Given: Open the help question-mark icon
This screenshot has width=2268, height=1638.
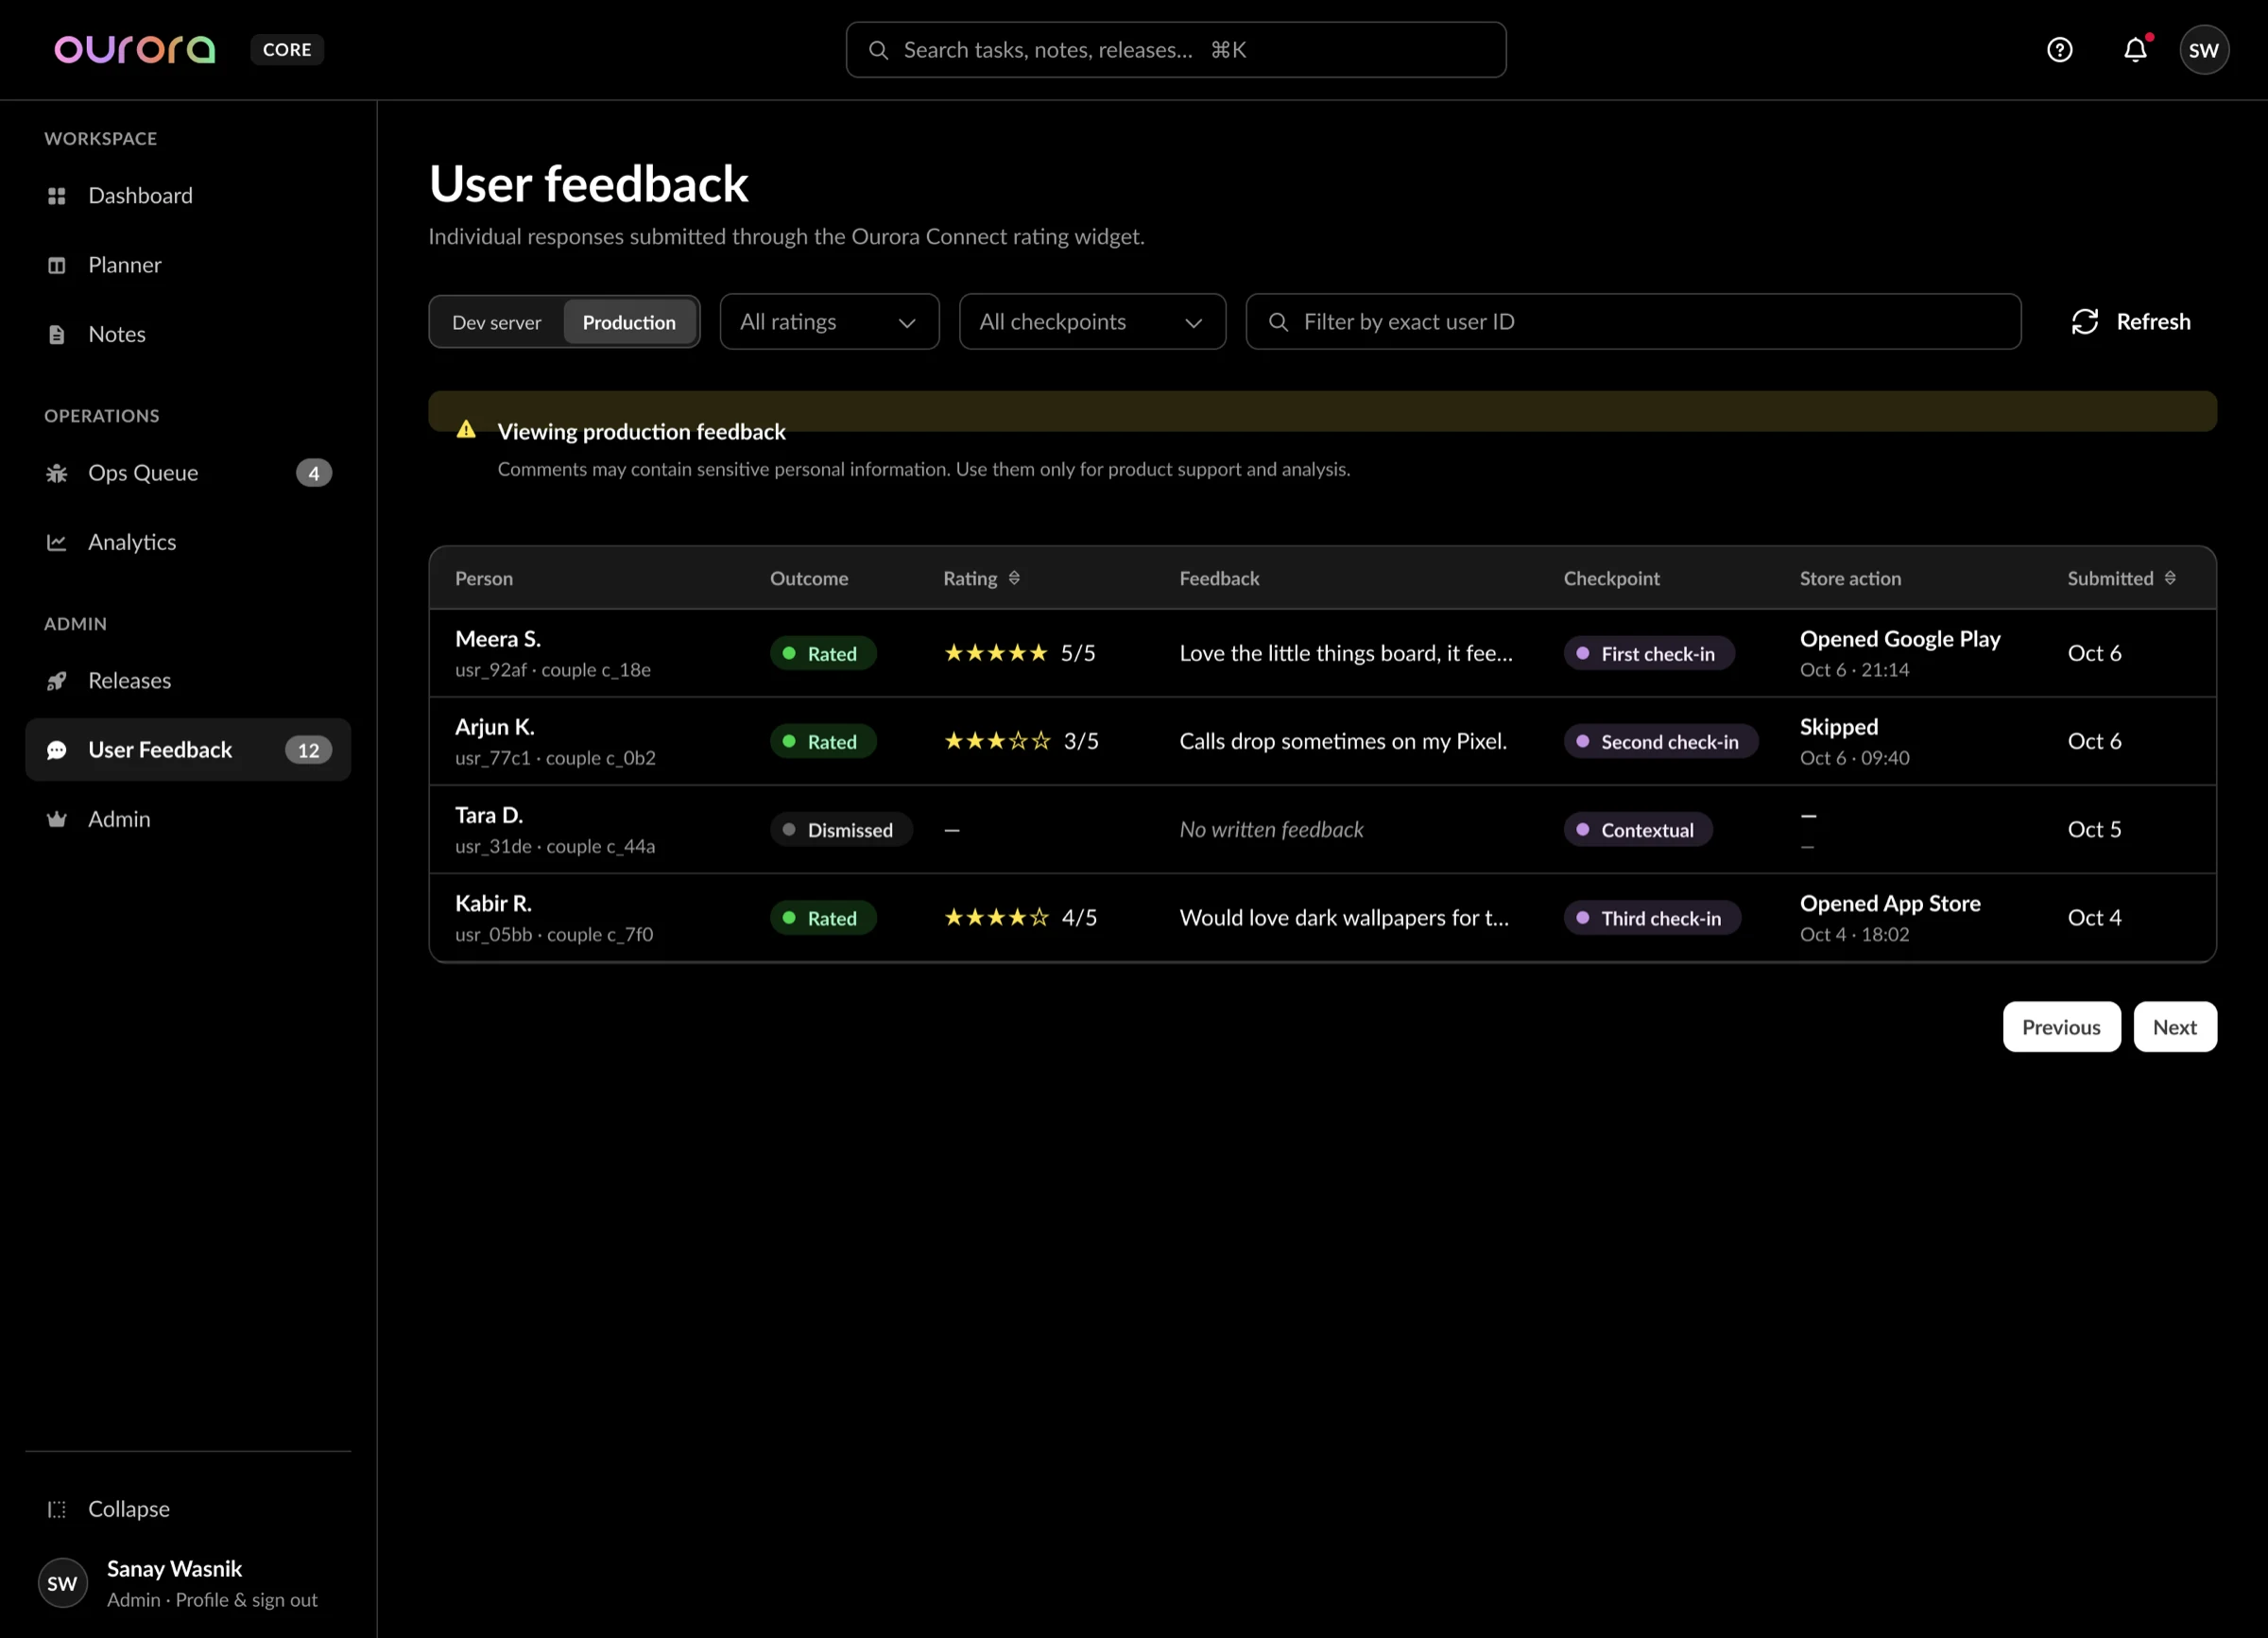Looking at the screenshot, I should point(2059,49).
